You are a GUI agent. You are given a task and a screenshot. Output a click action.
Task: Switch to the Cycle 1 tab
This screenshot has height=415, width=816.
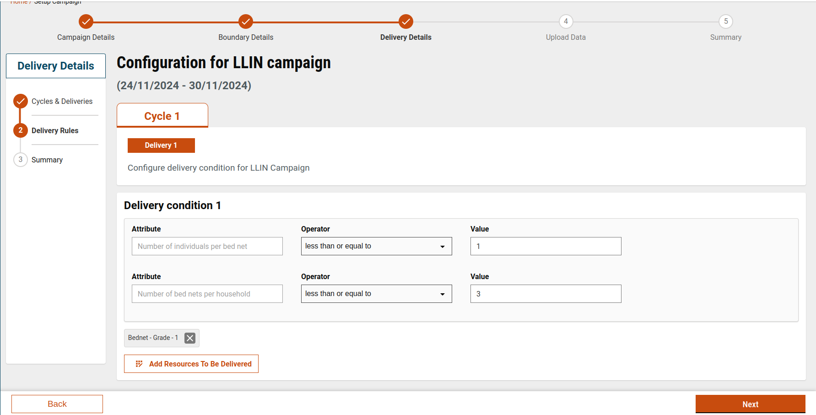(x=162, y=116)
